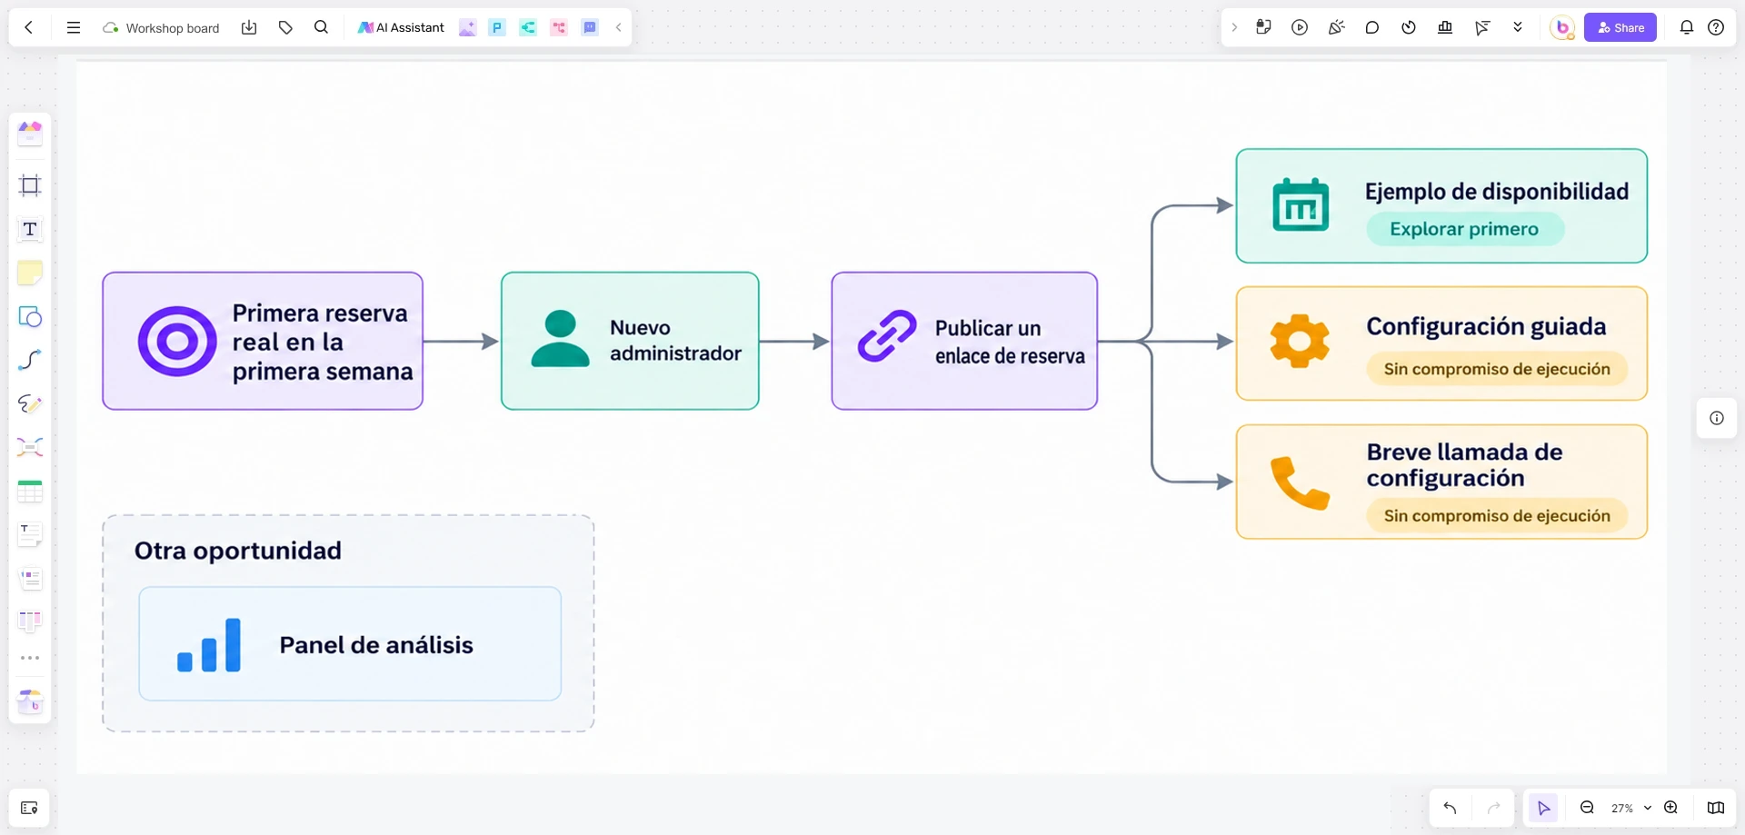Click the purple AI chat icon
This screenshot has height=835, width=1745.
click(x=590, y=27)
